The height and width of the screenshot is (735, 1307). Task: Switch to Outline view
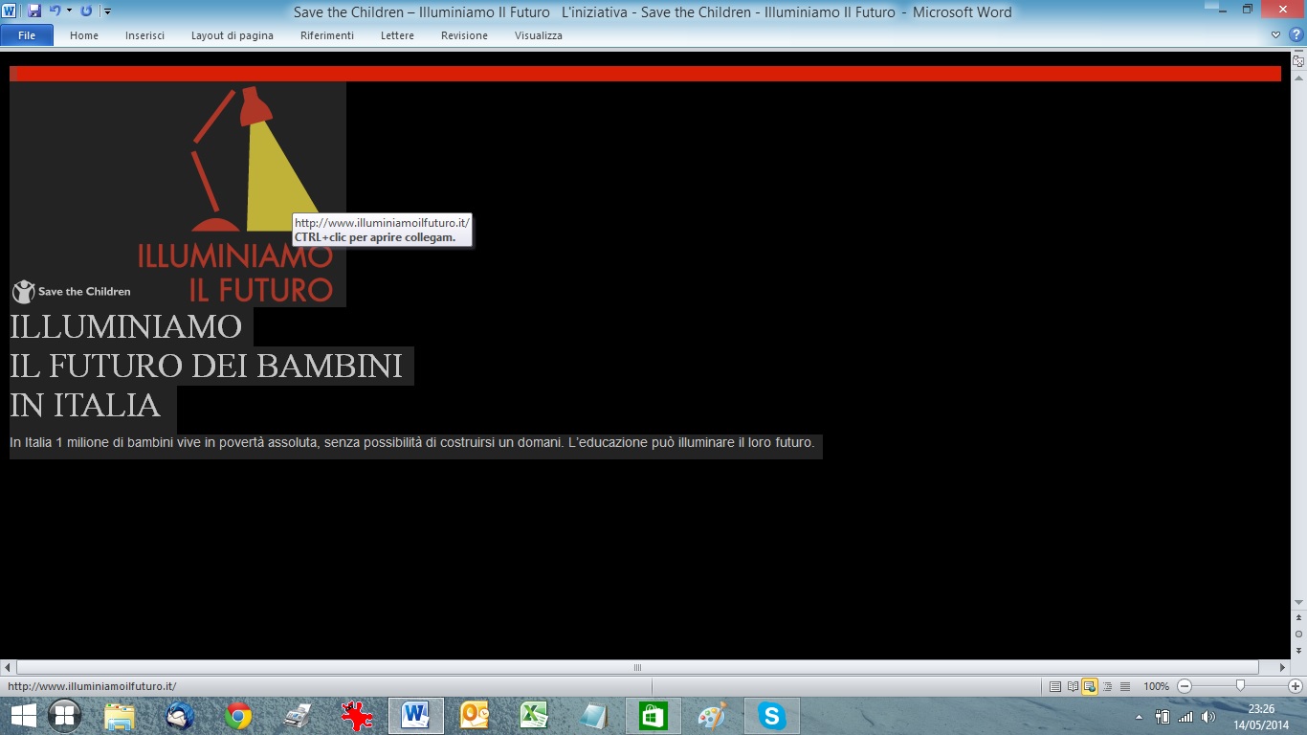[1107, 686]
